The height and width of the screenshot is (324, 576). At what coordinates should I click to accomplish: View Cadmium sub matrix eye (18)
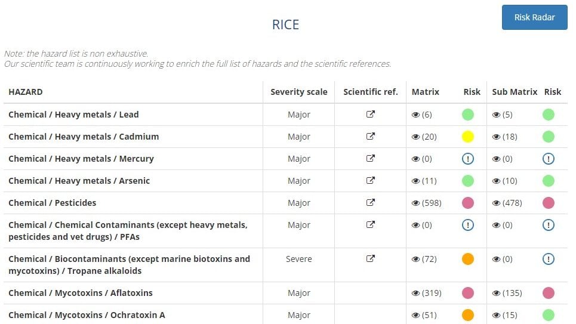(x=496, y=137)
